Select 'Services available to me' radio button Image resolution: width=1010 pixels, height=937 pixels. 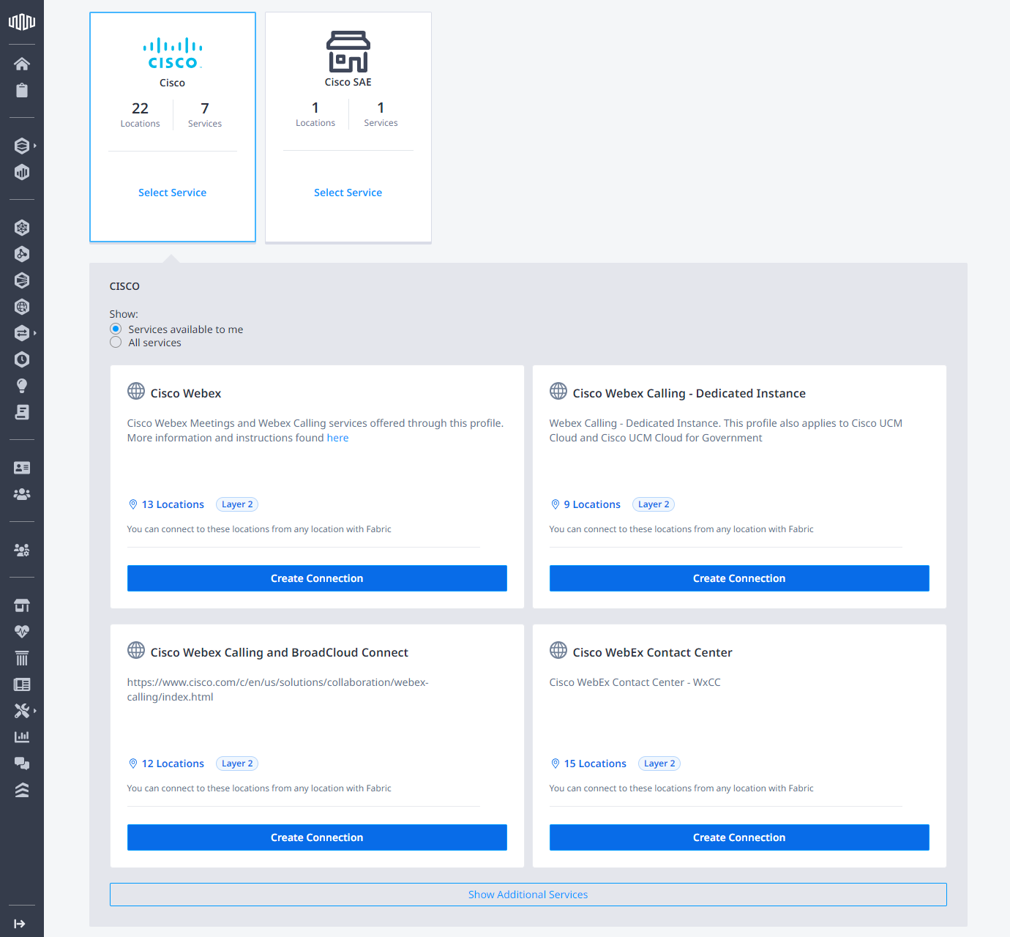coord(116,329)
